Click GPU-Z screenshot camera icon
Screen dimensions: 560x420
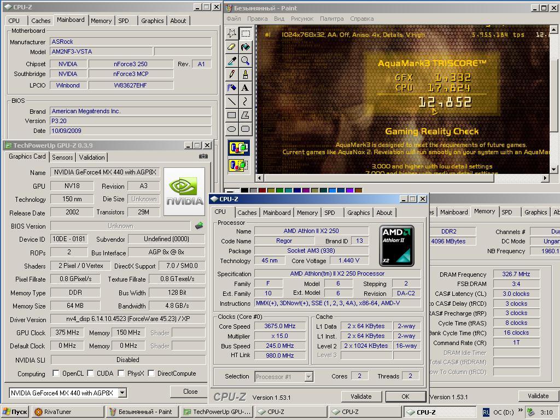point(203,156)
